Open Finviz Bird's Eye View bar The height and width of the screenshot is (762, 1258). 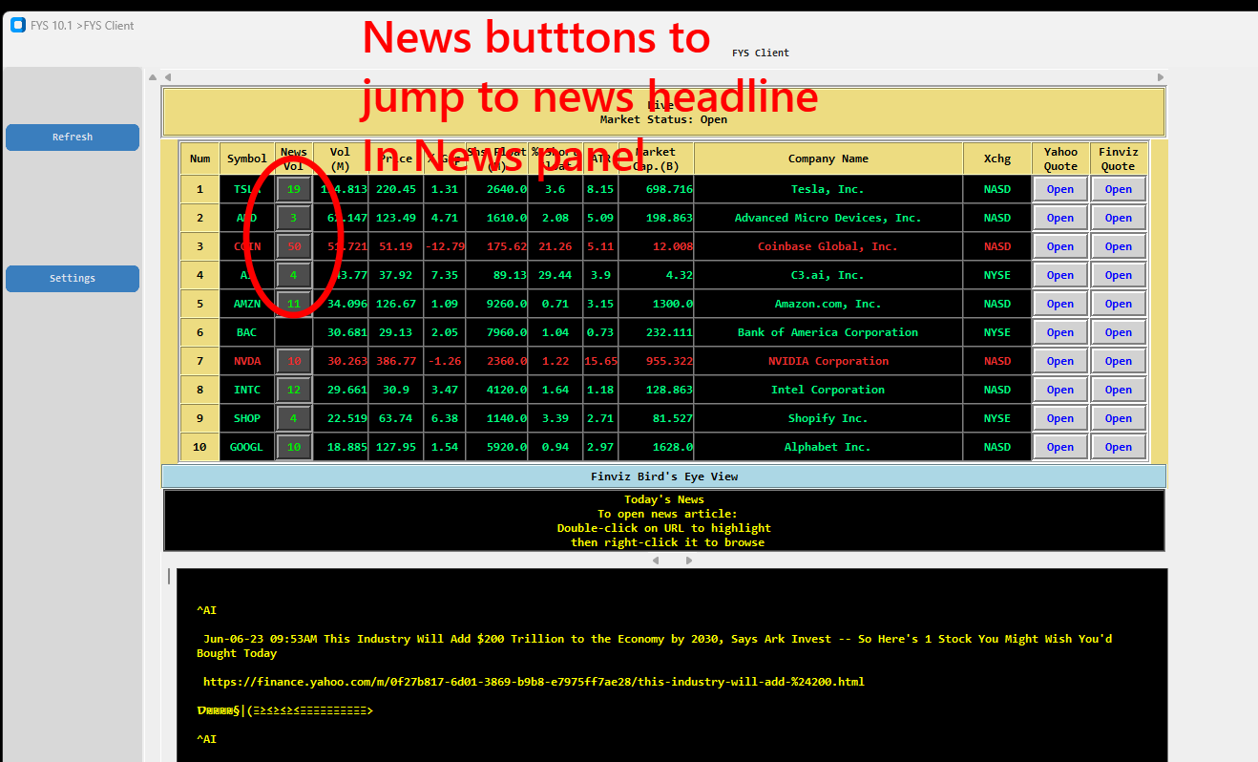[664, 476]
